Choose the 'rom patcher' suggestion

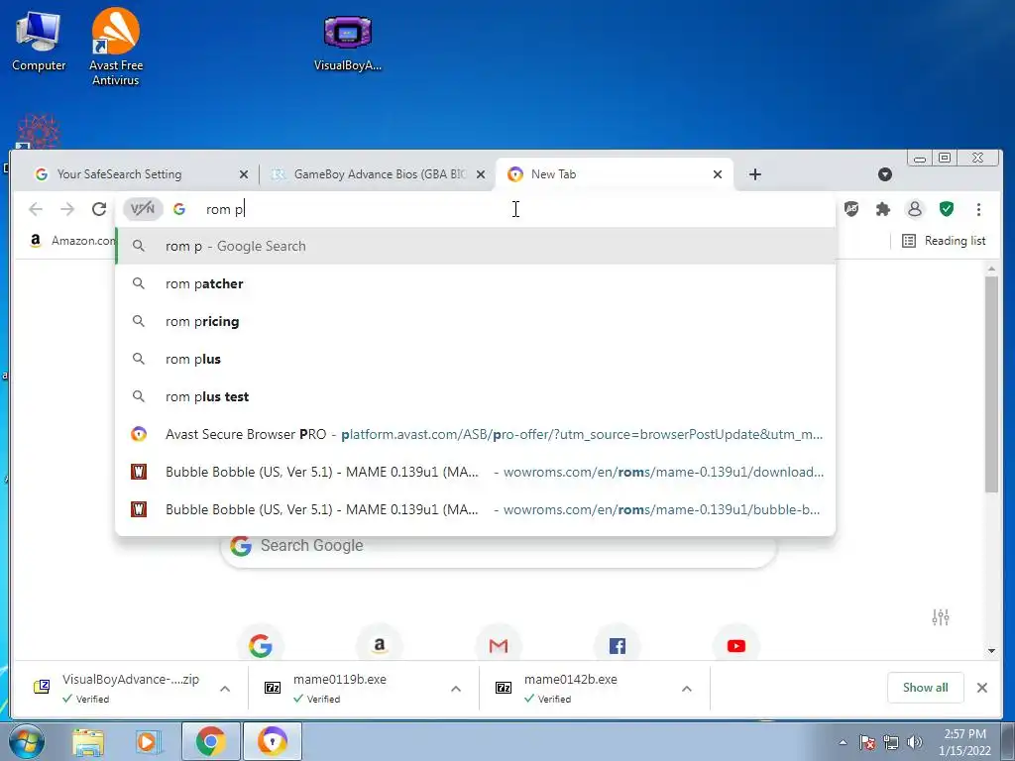coord(475,283)
